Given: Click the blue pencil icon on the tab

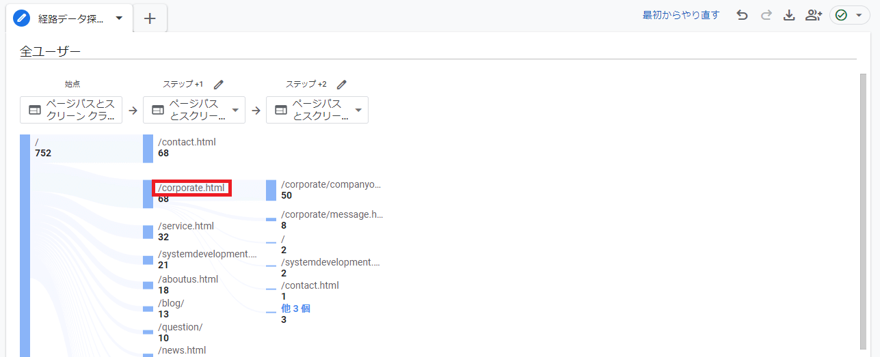Looking at the screenshot, I should (x=22, y=18).
